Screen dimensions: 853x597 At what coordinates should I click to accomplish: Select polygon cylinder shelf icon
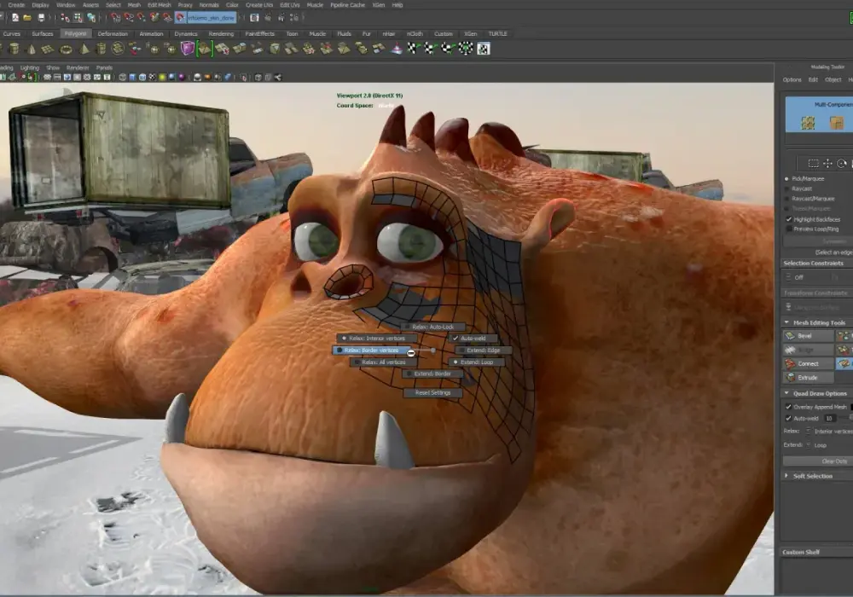(x=15, y=49)
